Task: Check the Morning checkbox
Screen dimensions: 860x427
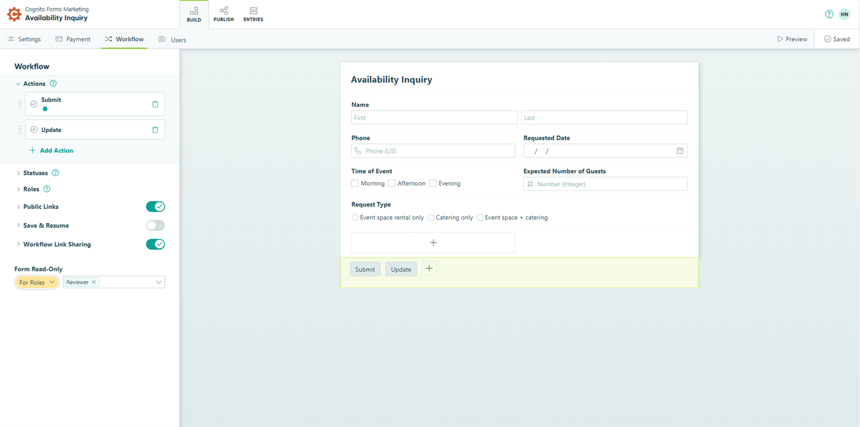Action: pyautogui.click(x=355, y=183)
